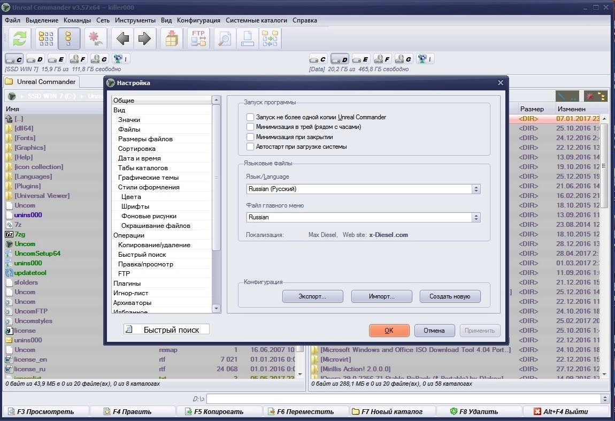
Task: Open the FTP connection icon
Action: 198,39
